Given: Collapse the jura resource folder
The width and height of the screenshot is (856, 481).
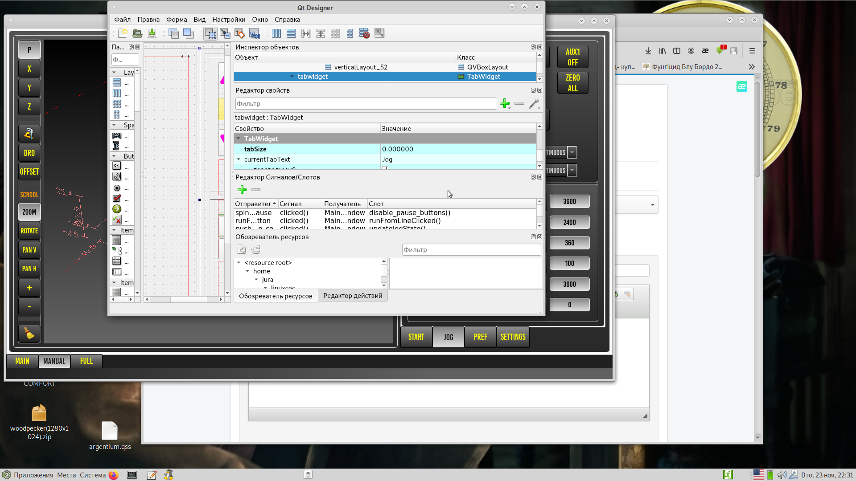Looking at the screenshot, I should (x=256, y=280).
